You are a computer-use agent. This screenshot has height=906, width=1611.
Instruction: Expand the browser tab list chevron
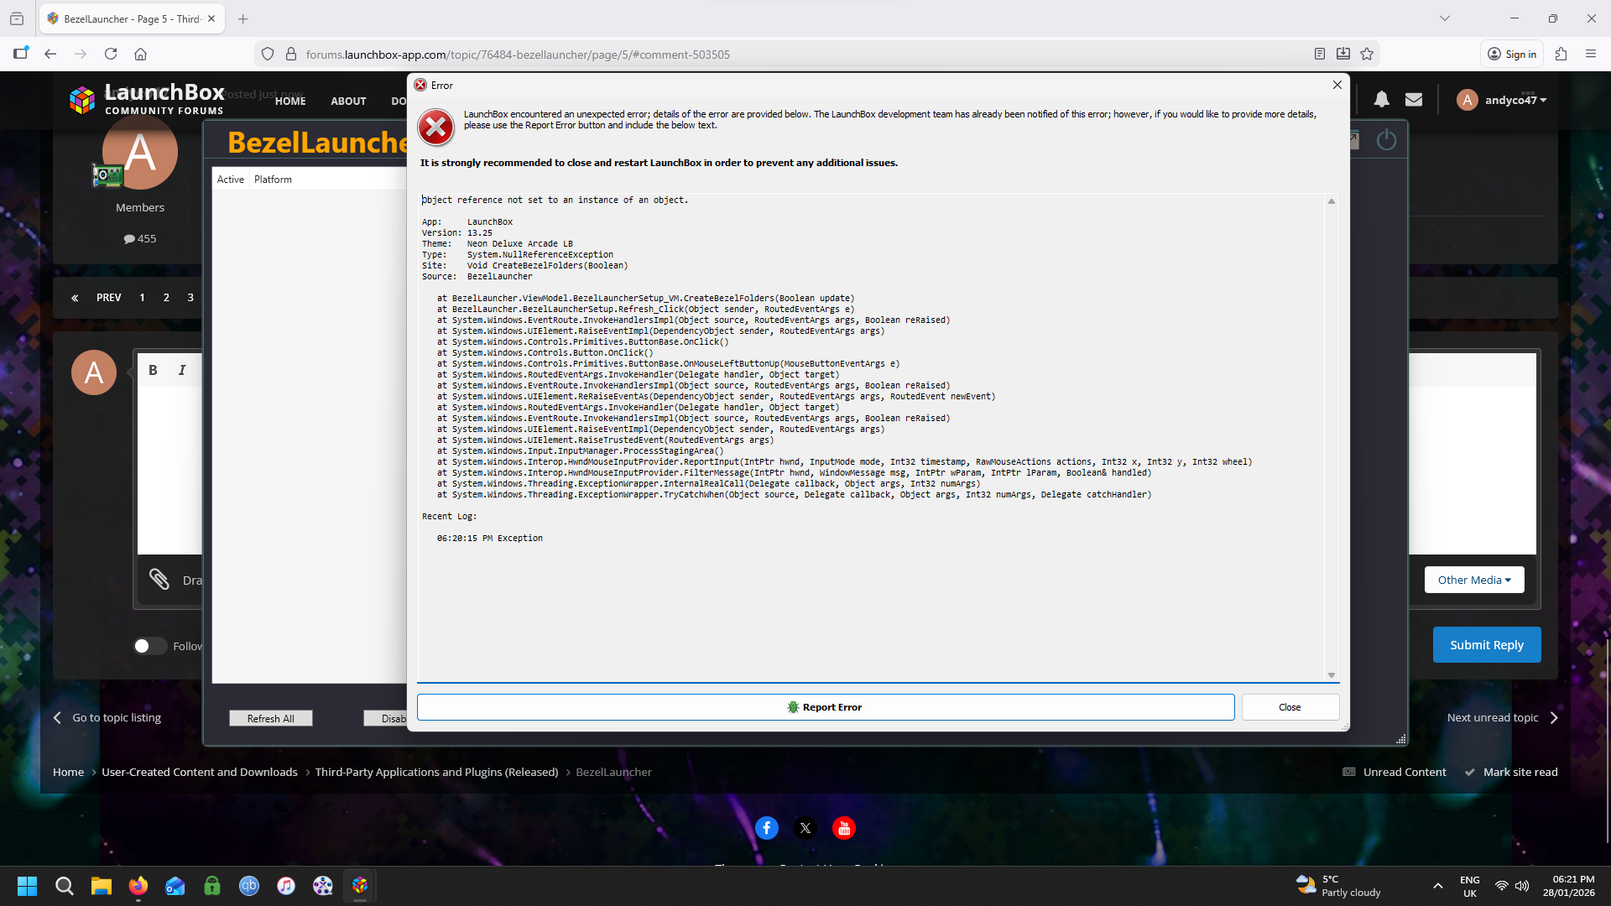[x=1444, y=18]
